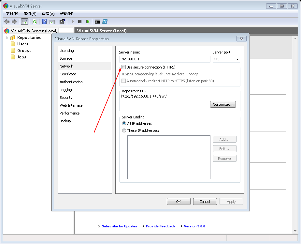Click the Back arrow toolbar icon

click(7, 22)
